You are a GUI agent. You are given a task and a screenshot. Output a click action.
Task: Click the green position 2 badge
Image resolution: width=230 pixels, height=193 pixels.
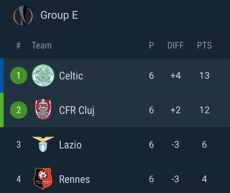[x=19, y=110]
